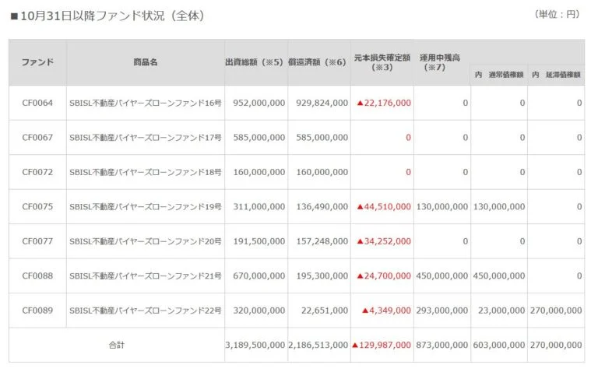Select the 運用中残高 (※7) header
598x372 pixels.
click(x=441, y=62)
